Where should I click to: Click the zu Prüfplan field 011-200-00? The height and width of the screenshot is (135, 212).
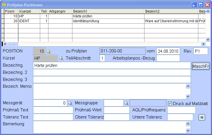[123, 51]
